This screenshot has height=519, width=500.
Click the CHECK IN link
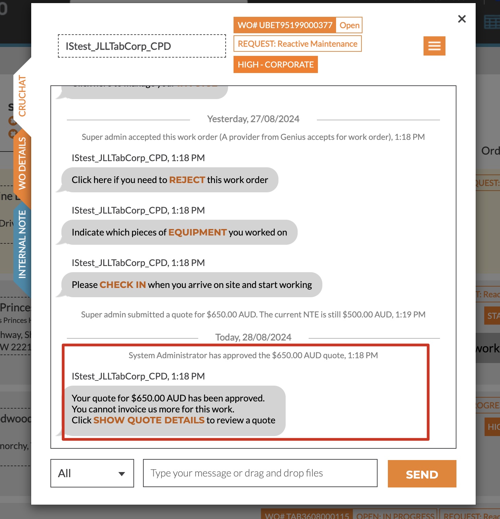pos(123,285)
